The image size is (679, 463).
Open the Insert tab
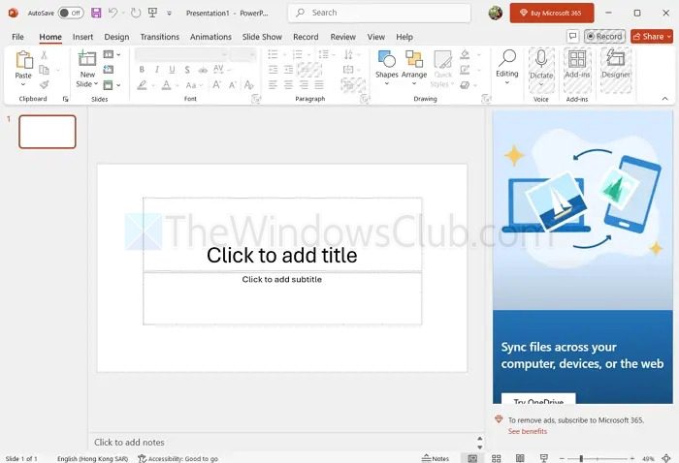coord(82,37)
